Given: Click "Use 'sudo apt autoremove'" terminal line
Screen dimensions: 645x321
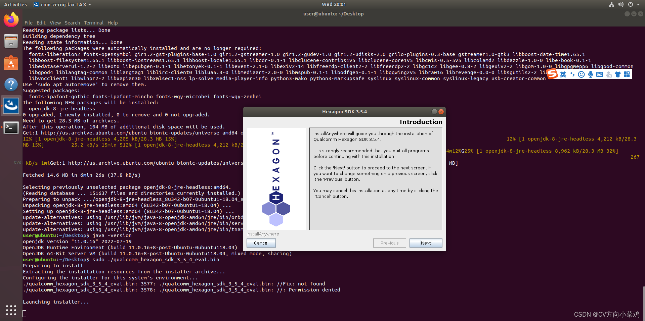Looking at the screenshot, I should pos(85,85).
